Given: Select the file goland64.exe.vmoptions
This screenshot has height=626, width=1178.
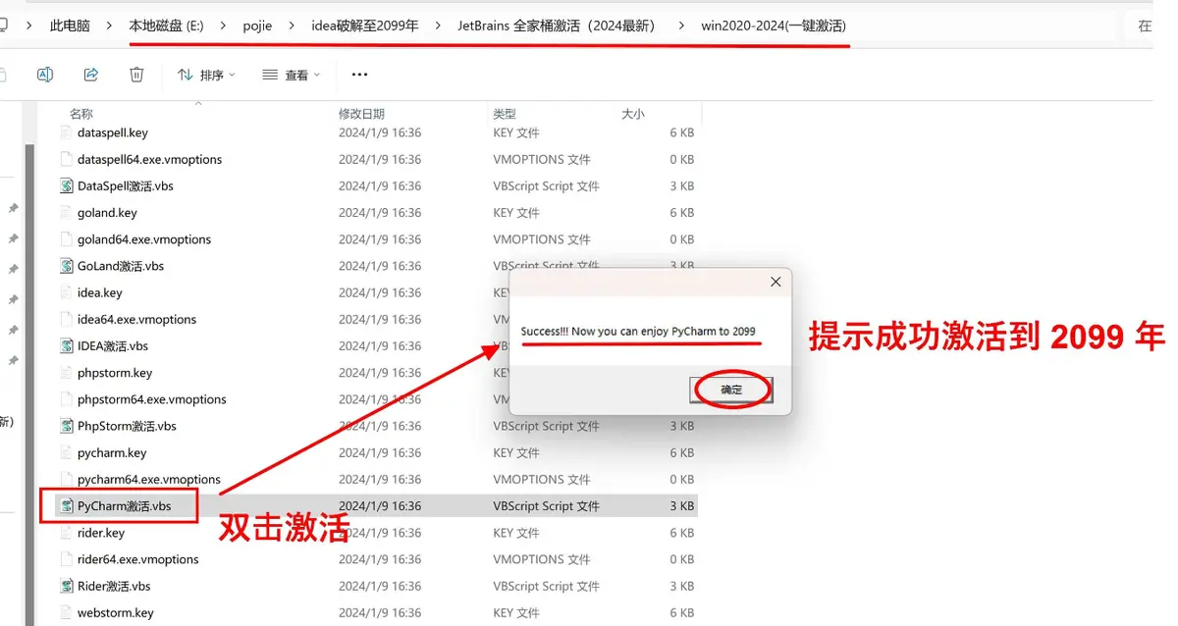Looking at the screenshot, I should (x=144, y=239).
